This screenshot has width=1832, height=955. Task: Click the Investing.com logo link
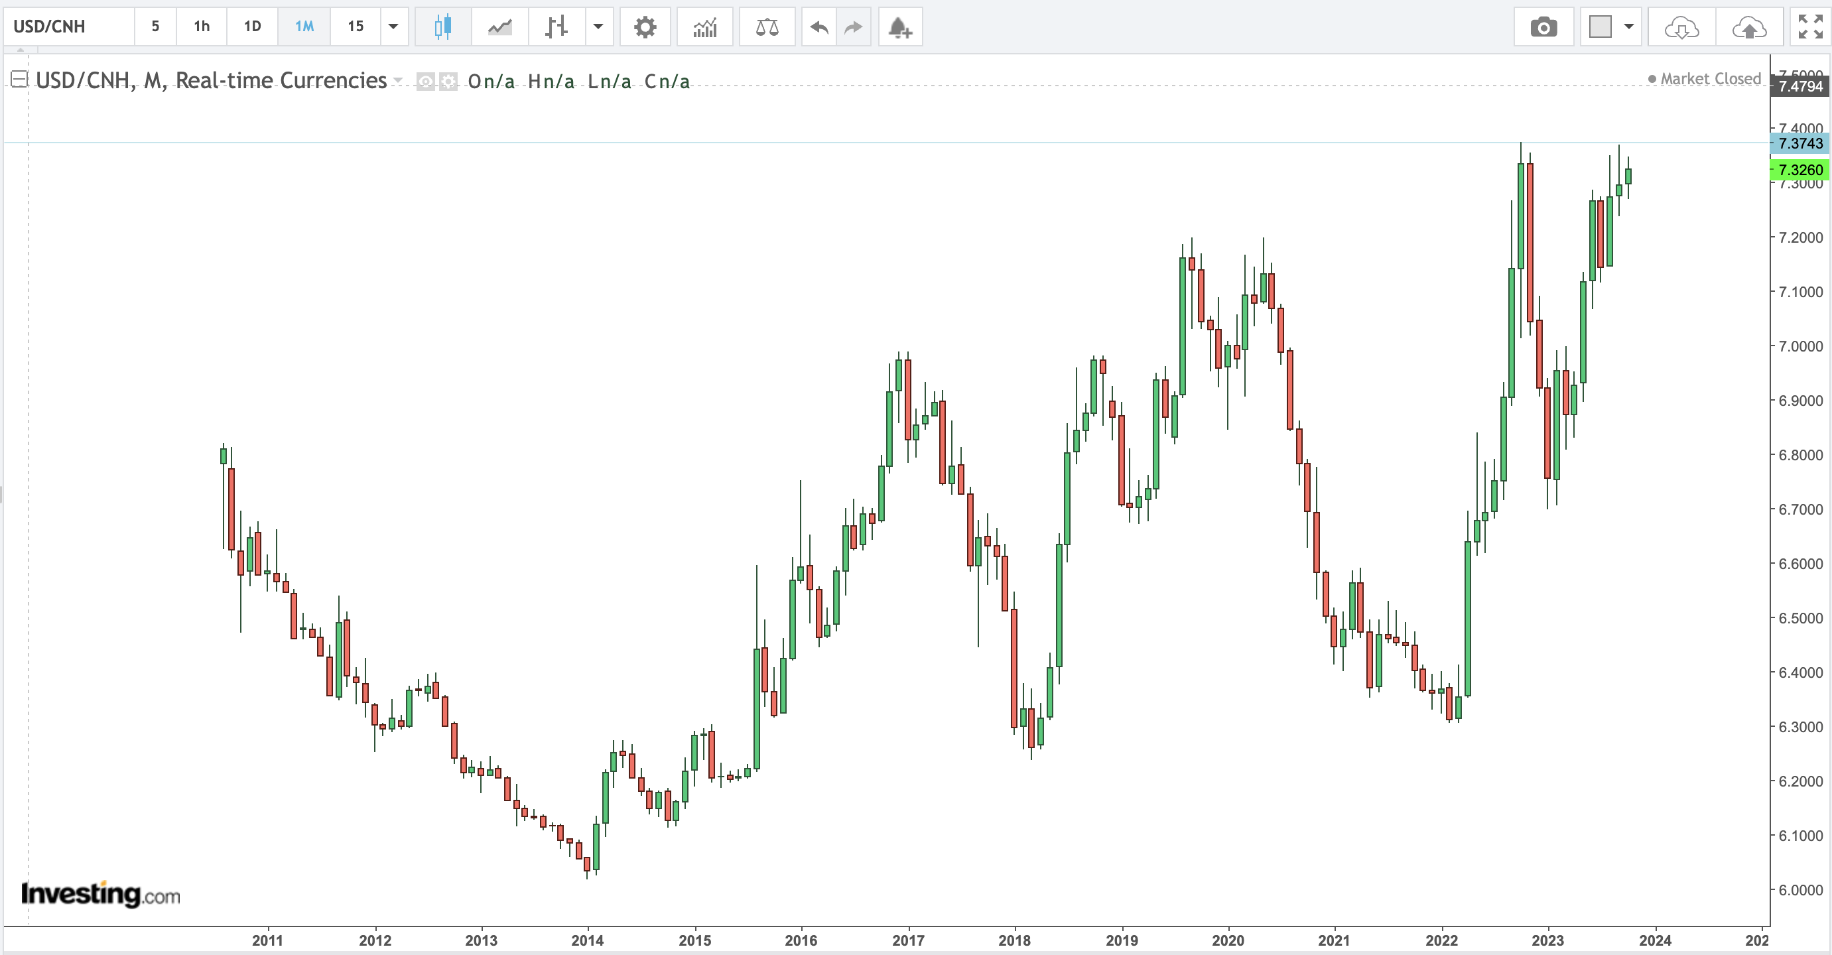[100, 894]
